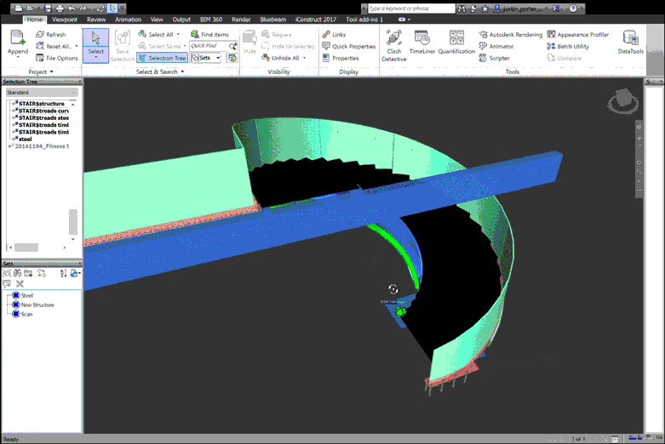665x444 pixels.
Task: Click the Select All icon
Action: coord(142,34)
